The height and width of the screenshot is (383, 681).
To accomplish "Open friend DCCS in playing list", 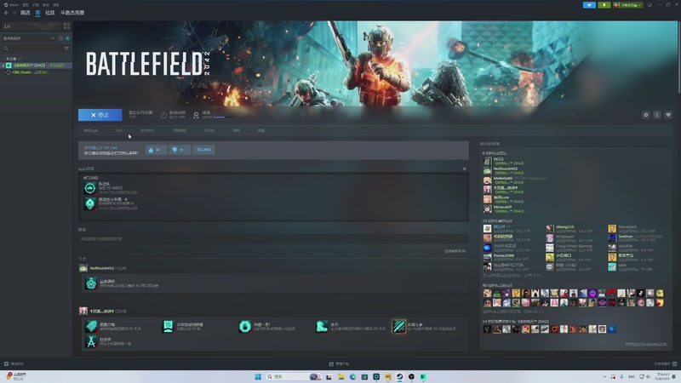I will pos(498,159).
